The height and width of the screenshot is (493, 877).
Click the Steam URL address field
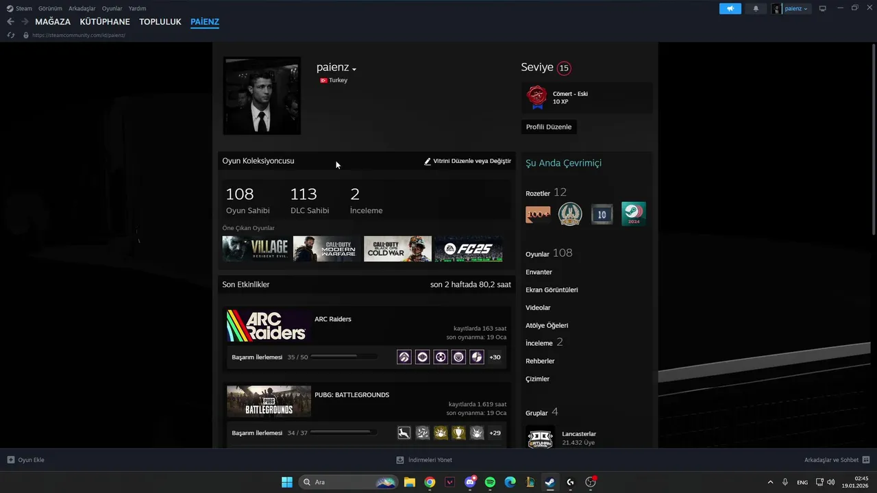(79, 35)
